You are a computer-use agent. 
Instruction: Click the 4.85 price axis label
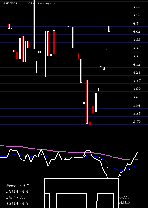[x=137, y=7]
